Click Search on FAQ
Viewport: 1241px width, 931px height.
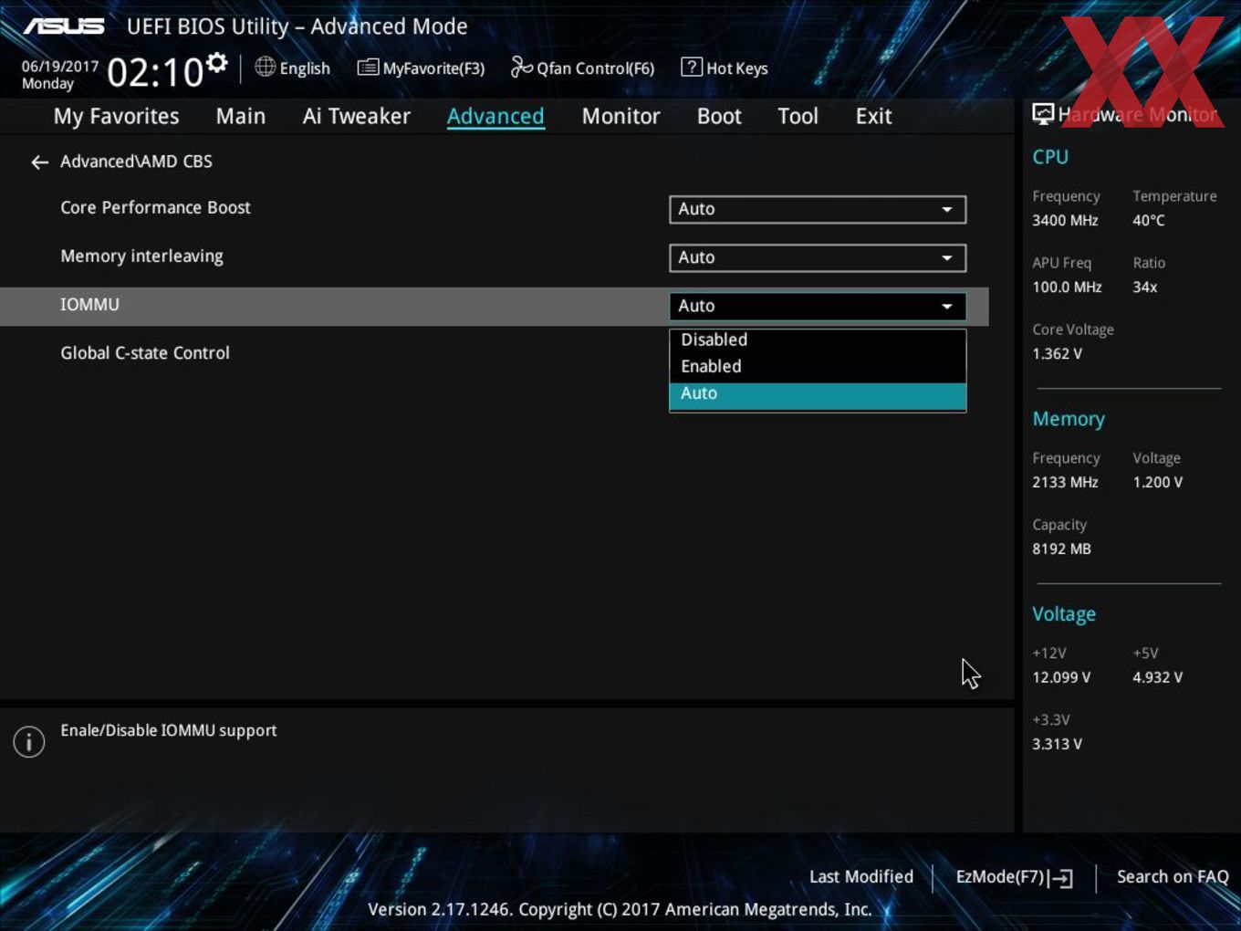(x=1173, y=876)
